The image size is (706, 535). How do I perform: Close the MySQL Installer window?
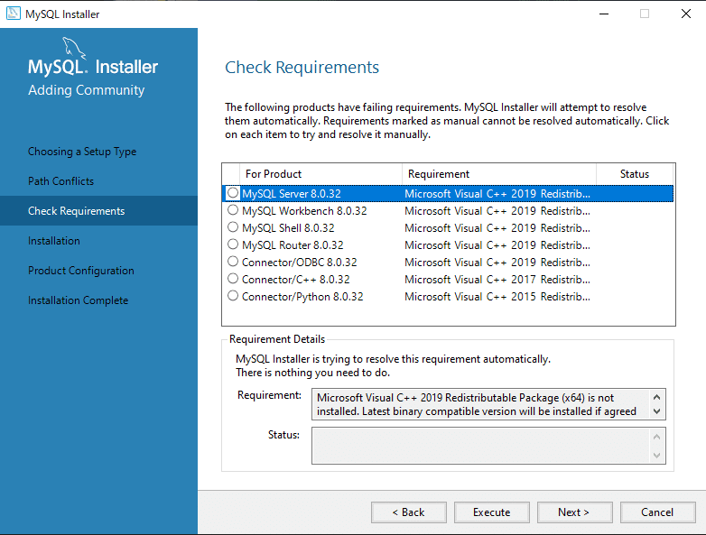coord(686,14)
